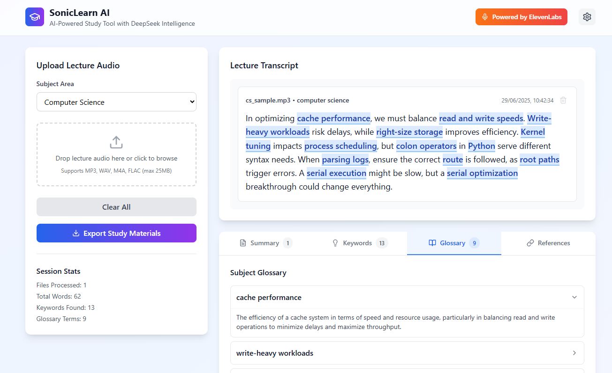Image resolution: width=612 pixels, height=373 pixels.
Task: Click the Powered by ElevenLabs badge
Action: point(521,17)
